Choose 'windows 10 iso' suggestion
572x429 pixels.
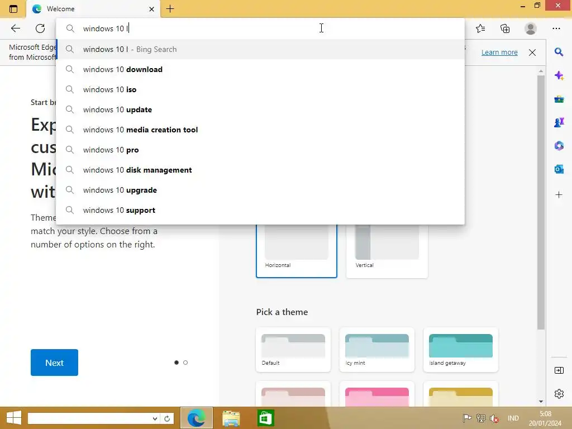pos(260,89)
